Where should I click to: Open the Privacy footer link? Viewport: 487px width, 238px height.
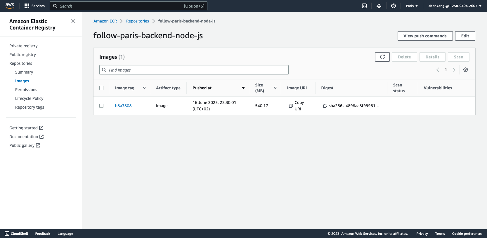422,234
